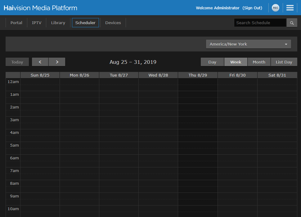Sign out using the Sign Out link
Image resolution: width=301 pixels, height=217 pixels.
[252, 8]
